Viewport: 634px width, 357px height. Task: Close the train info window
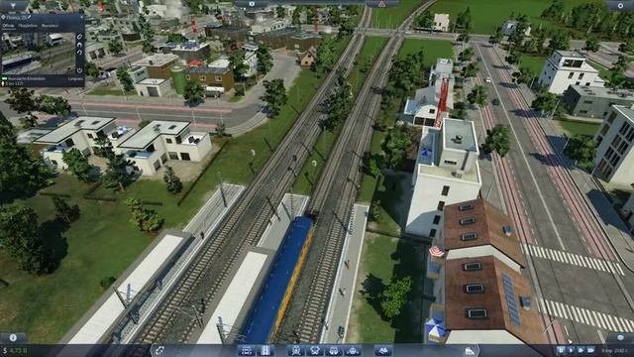81,18
